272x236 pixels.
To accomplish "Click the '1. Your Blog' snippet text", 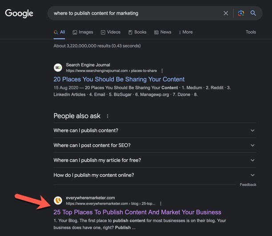I will point(65,220).
